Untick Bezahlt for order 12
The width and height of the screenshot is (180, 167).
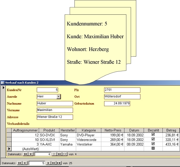[x=153, y=135]
